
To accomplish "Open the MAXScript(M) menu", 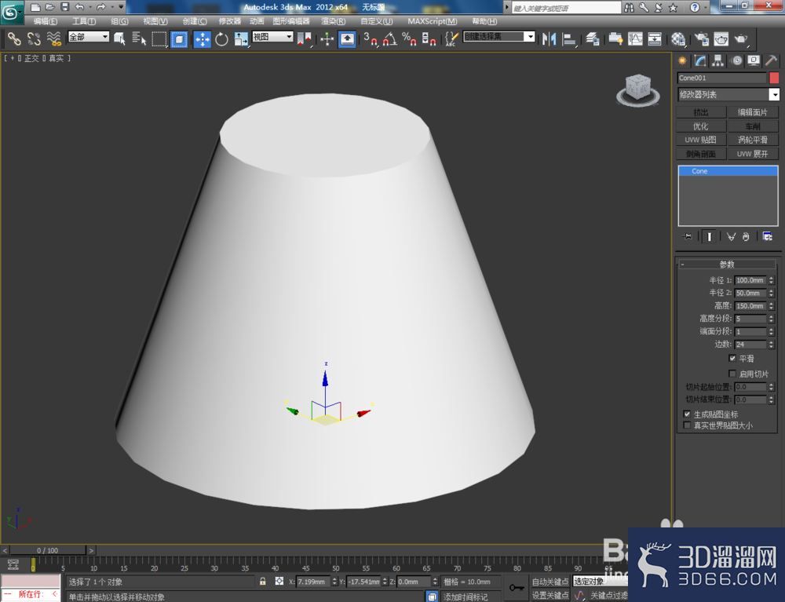I will (432, 21).
